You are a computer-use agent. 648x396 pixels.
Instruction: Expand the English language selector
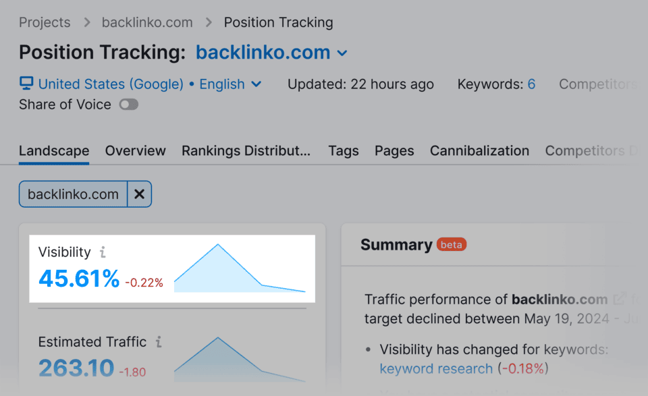(230, 84)
